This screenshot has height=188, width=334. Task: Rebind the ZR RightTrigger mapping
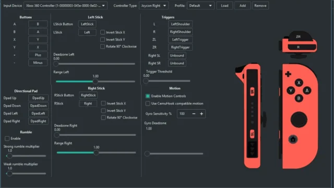coord(180,48)
